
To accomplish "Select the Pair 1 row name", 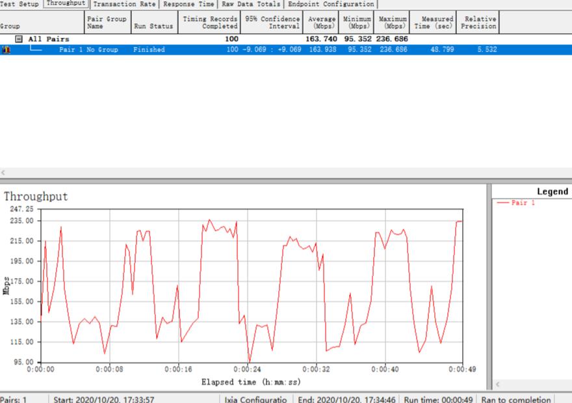I will pos(71,49).
